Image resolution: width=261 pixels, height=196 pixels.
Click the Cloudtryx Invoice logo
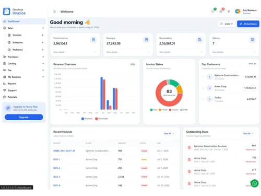coord(14,11)
